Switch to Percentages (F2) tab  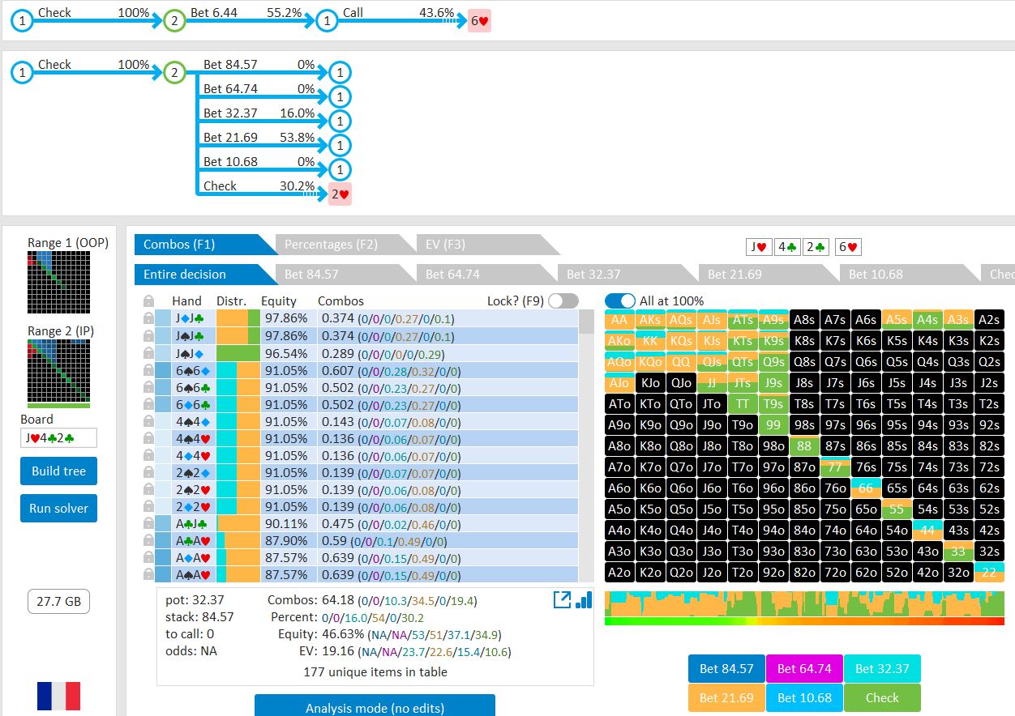(331, 244)
